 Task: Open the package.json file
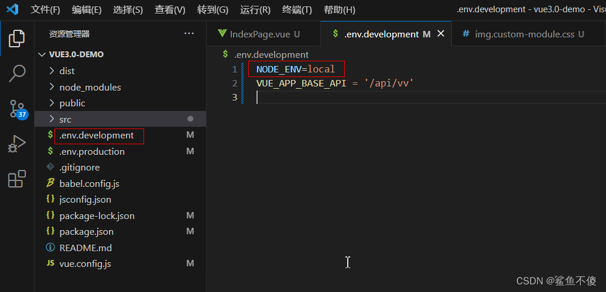pyautogui.click(x=87, y=231)
